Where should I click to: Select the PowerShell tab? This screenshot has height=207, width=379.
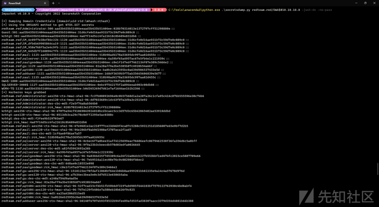coord(25,3)
